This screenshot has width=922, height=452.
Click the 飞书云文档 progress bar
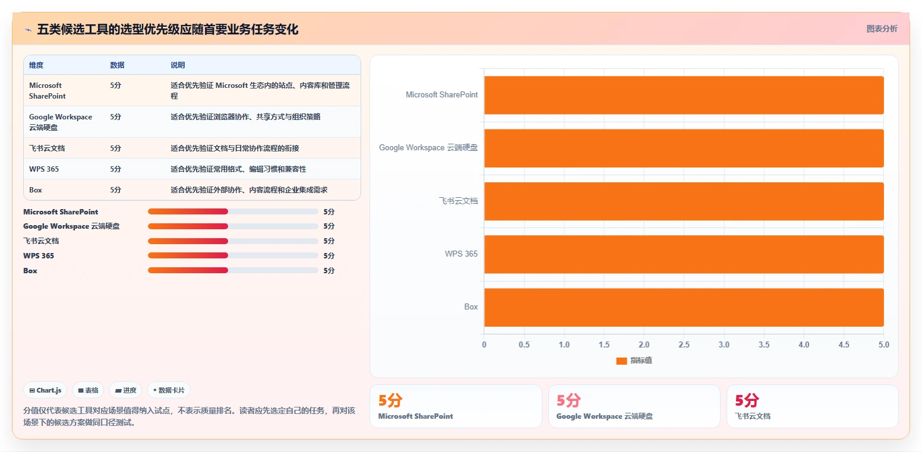coord(233,241)
